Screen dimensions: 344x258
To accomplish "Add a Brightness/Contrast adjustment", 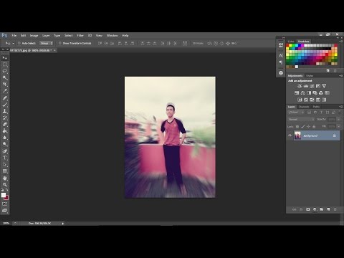I will pyautogui.click(x=300, y=86).
